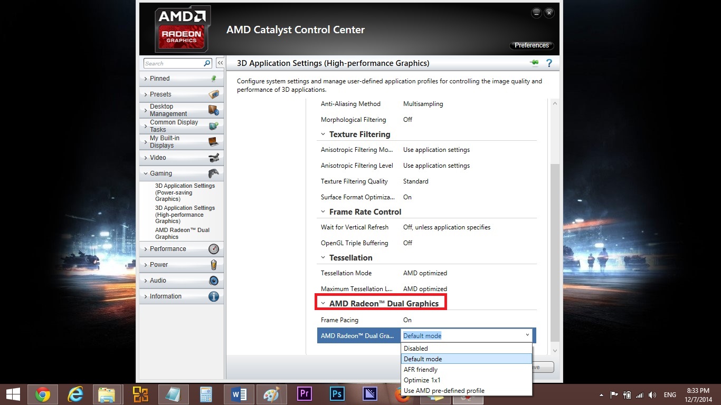The width and height of the screenshot is (721, 405).
Task: Switch to Microsoft Word in the taskbar
Action: click(239, 394)
